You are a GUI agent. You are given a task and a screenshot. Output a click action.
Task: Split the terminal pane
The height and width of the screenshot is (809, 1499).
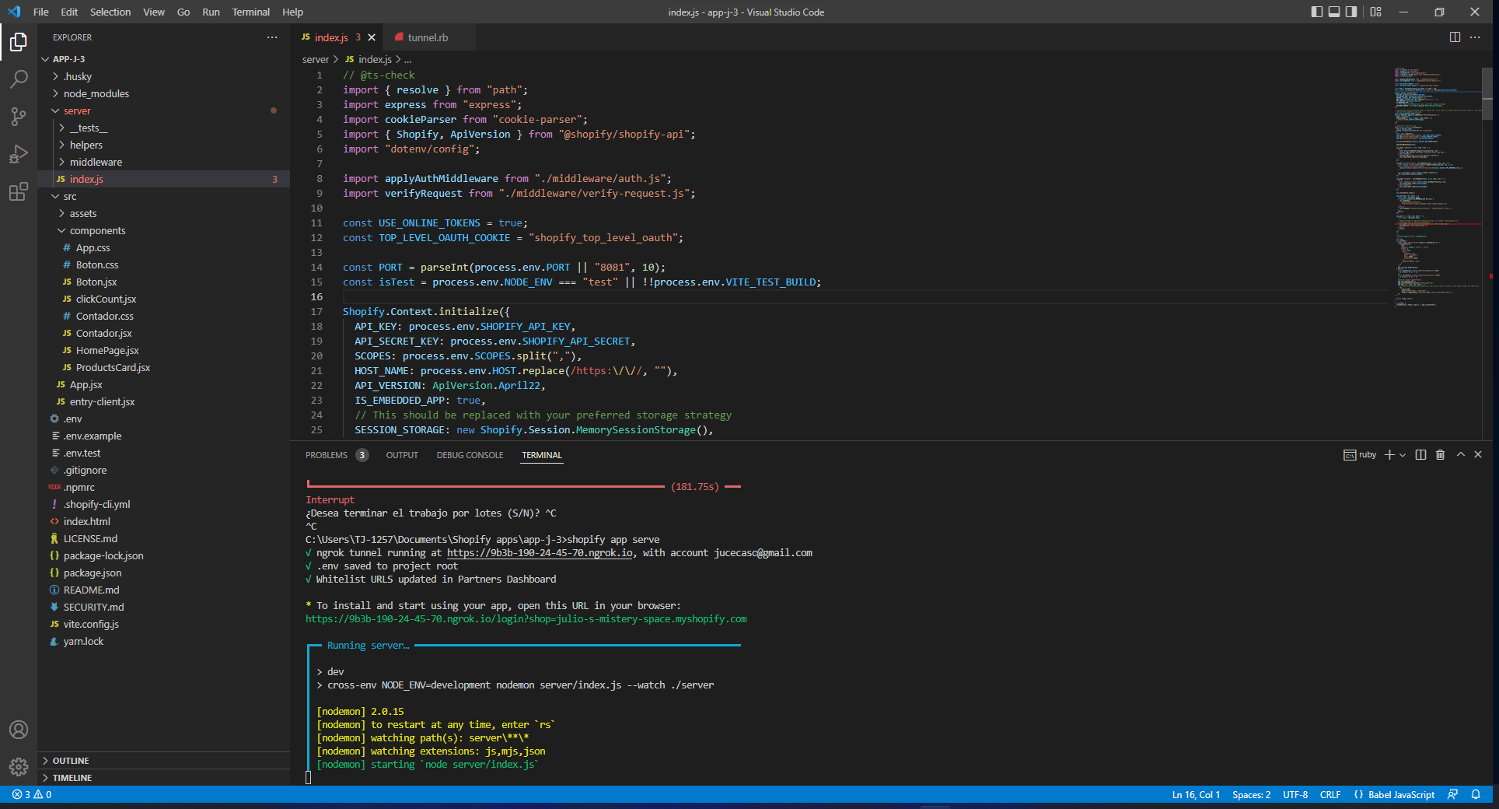1420,455
